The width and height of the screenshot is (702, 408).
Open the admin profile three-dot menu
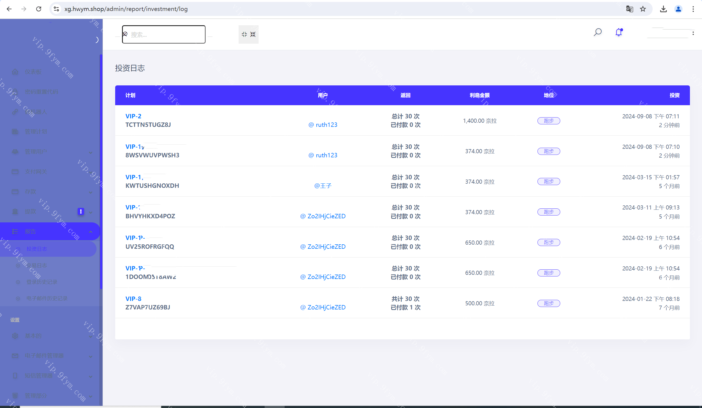pos(693,33)
